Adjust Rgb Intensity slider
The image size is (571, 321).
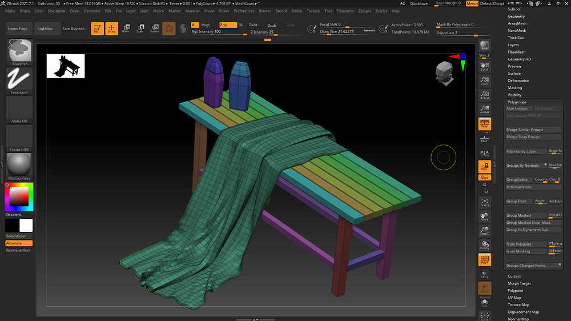coord(219,32)
